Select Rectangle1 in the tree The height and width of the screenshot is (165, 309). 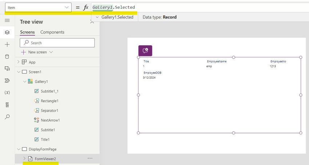pyautogui.click(x=50, y=101)
